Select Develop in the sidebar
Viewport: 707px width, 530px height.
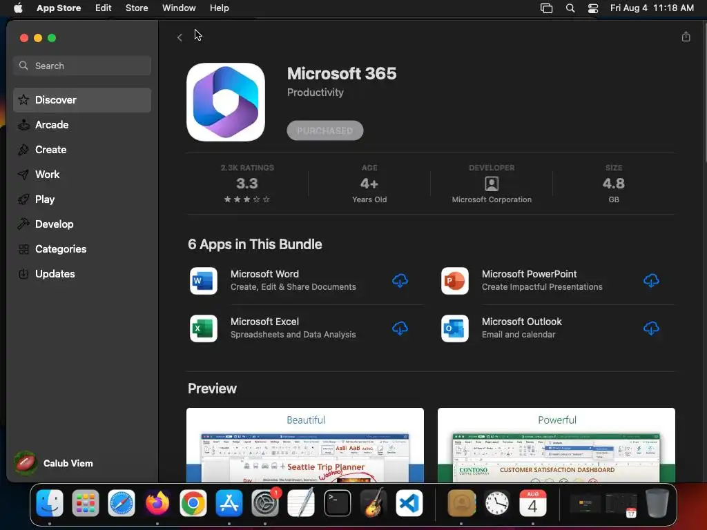coord(82,224)
